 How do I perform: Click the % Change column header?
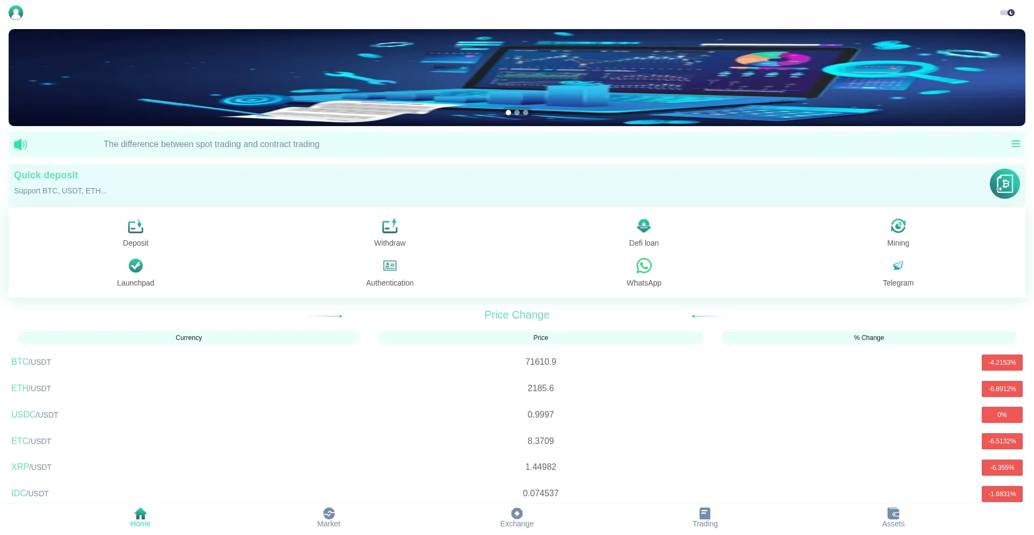(x=869, y=338)
